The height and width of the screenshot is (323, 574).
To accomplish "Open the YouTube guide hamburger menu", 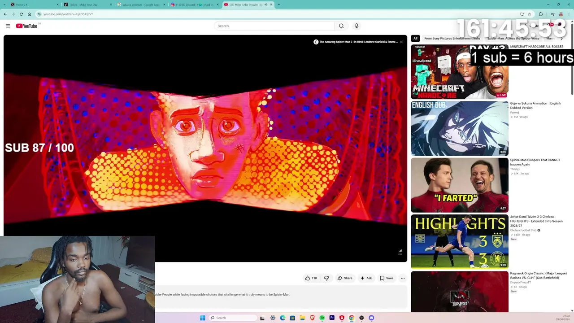I will (x=8, y=26).
